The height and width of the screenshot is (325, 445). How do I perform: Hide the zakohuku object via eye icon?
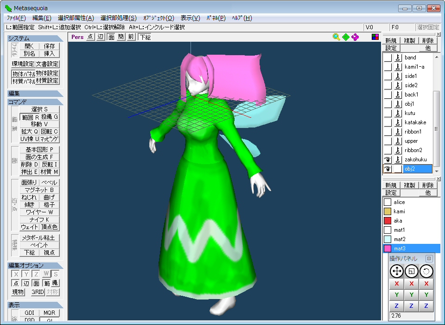coord(388,159)
